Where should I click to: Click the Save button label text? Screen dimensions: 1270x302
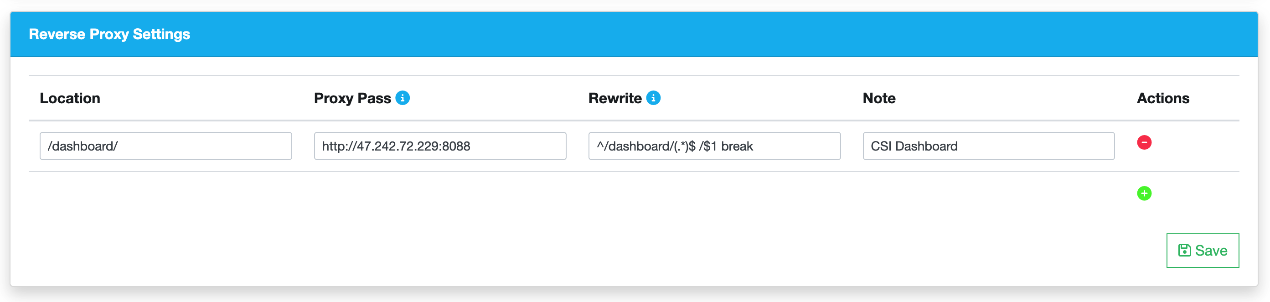tap(1211, 251)
